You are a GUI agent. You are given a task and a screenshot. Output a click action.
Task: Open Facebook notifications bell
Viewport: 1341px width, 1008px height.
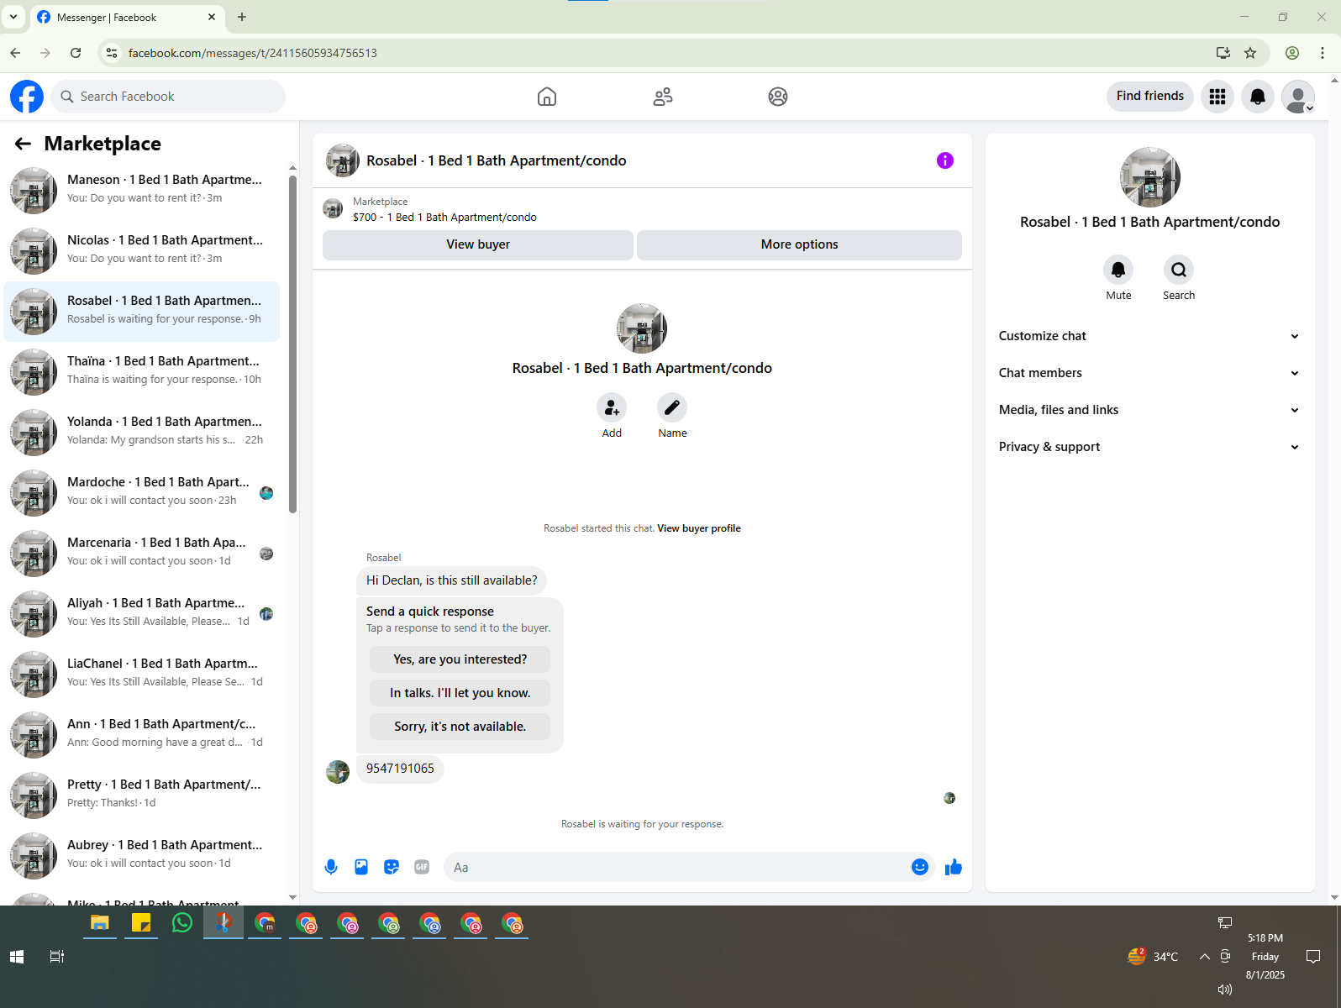(1258, 97)
